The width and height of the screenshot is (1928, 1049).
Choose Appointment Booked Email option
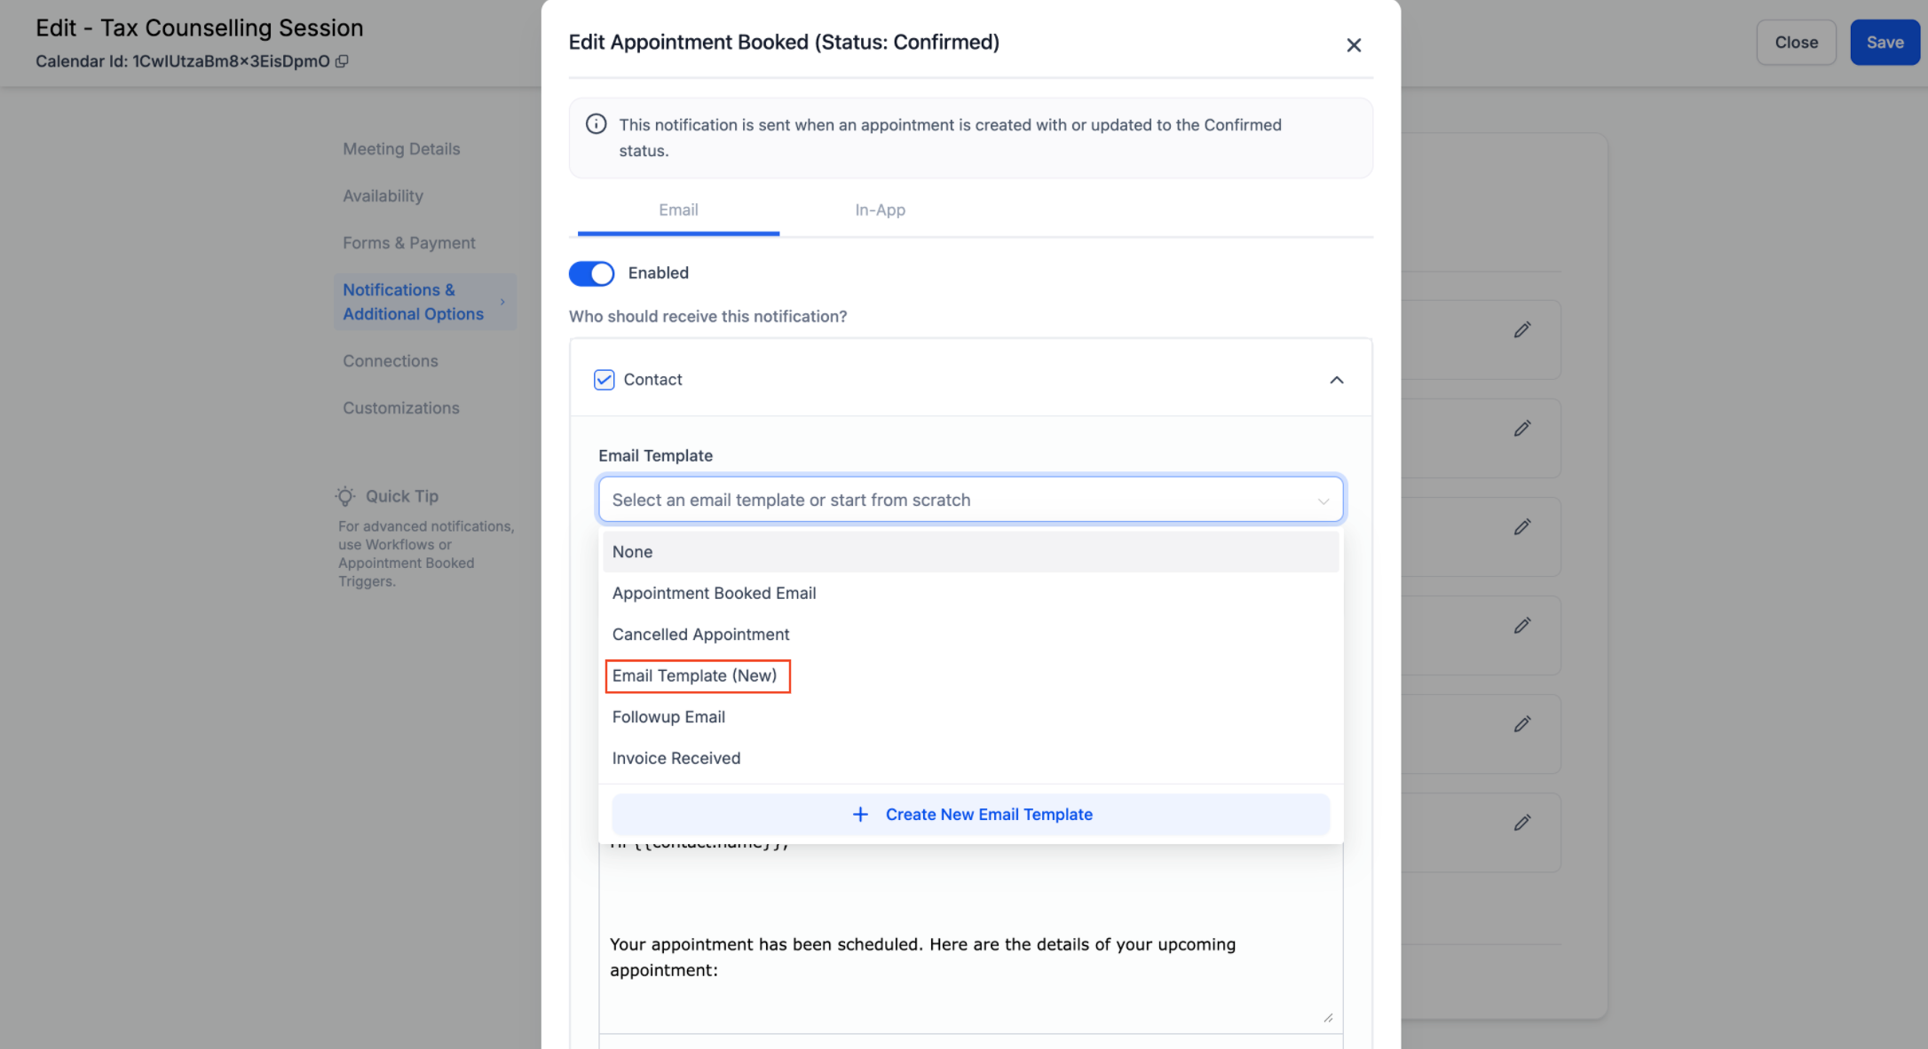coord(714,593)
